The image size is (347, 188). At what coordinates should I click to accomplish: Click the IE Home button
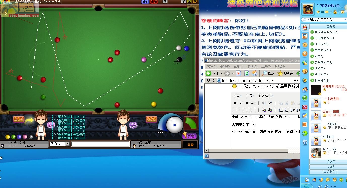coord(255,73)
